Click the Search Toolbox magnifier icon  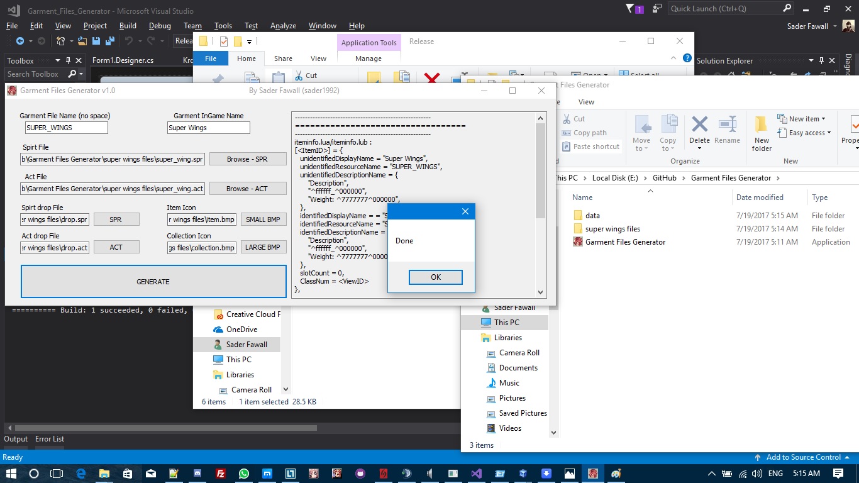coord(72,74)
